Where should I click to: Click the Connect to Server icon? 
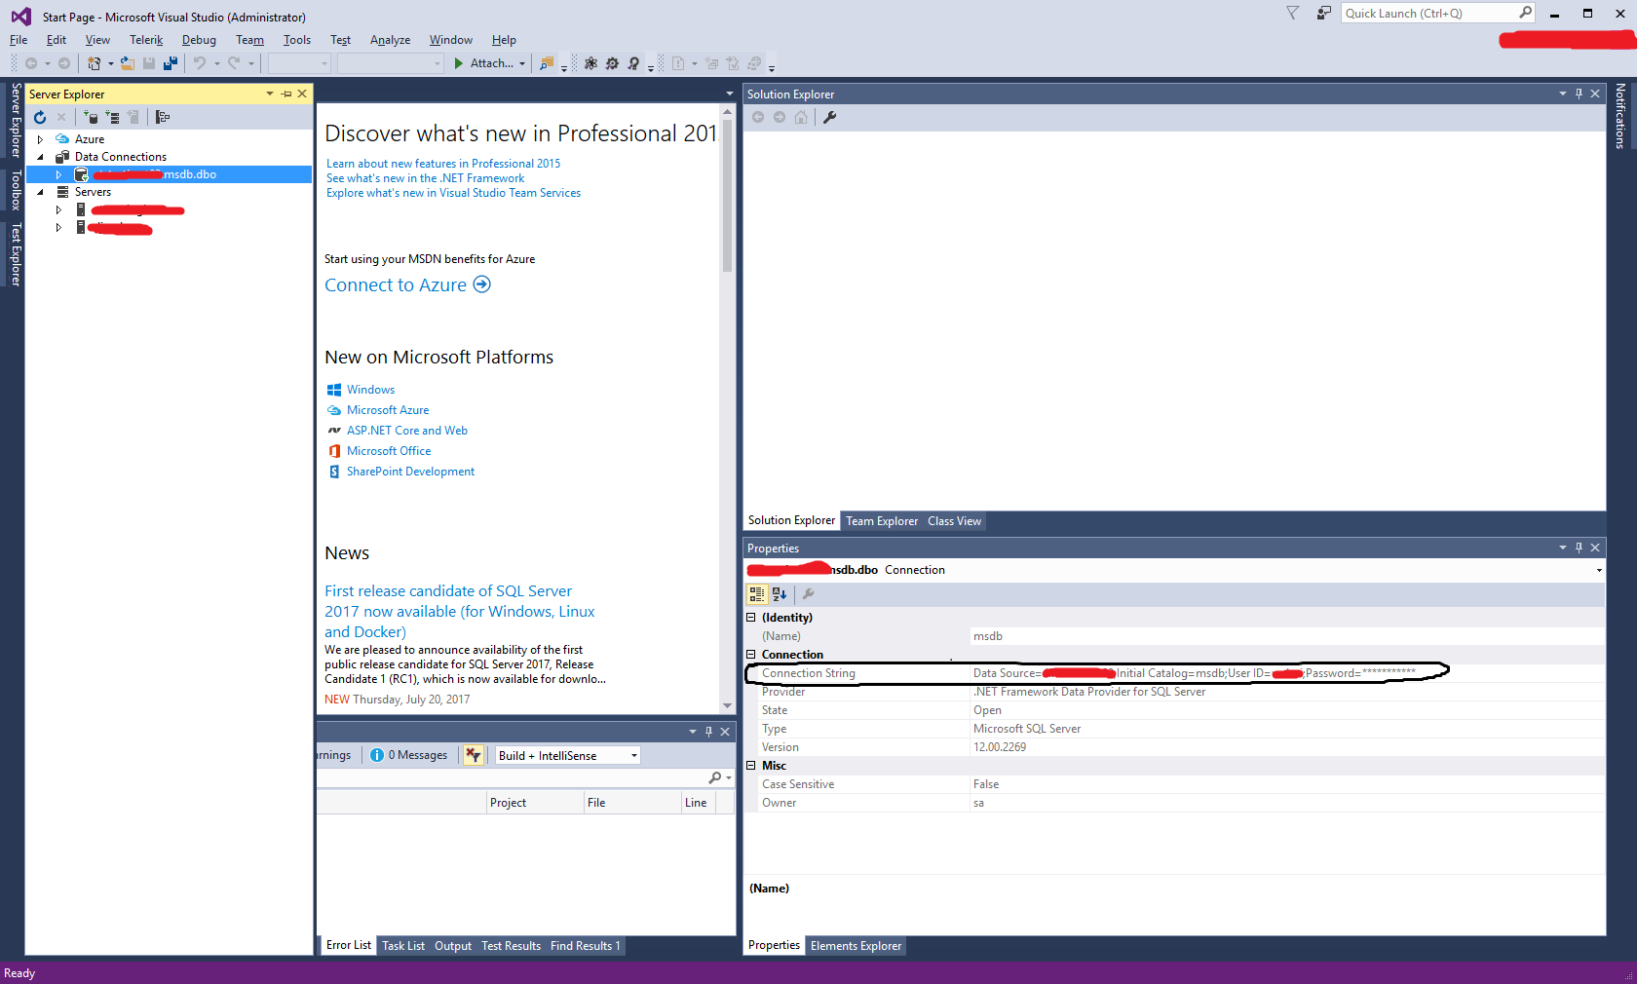(x=112, y=117)
